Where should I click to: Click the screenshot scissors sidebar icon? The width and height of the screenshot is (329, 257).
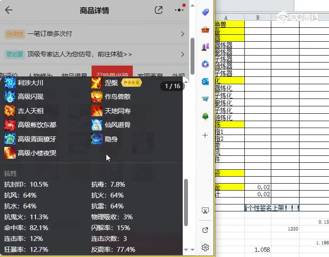point(205,211)
